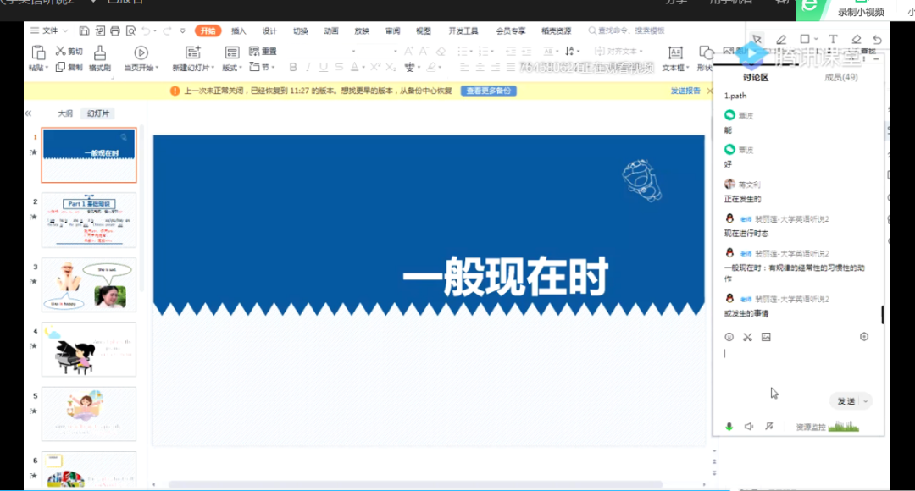Select the eraser annotation tool

[x=856, y=40]
